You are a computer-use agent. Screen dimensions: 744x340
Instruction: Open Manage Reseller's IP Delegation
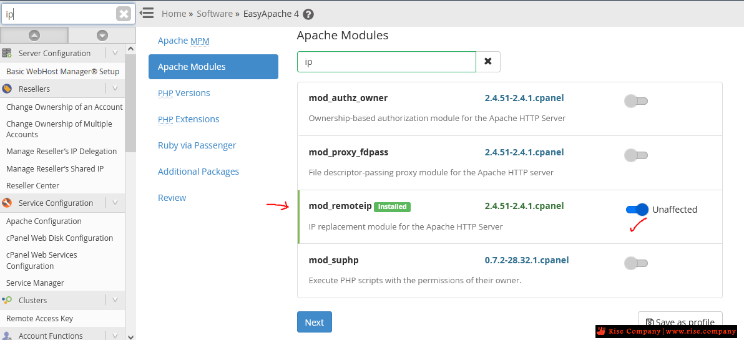click(61, 151)
